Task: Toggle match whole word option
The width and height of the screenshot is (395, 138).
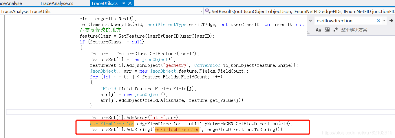Action: coord(327,30)
